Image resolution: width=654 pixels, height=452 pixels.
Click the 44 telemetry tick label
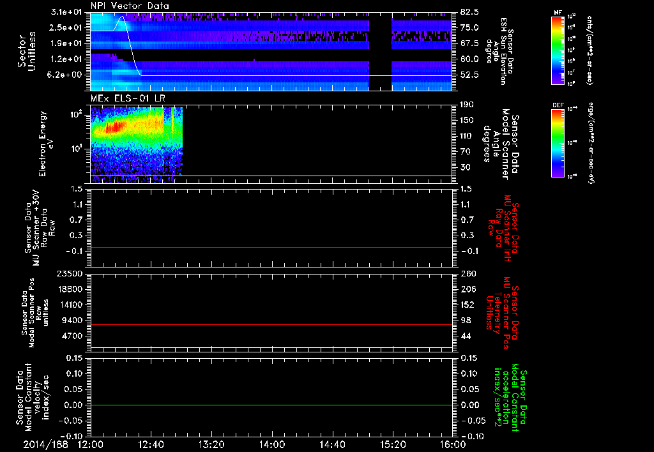click(x=466, y=336)
